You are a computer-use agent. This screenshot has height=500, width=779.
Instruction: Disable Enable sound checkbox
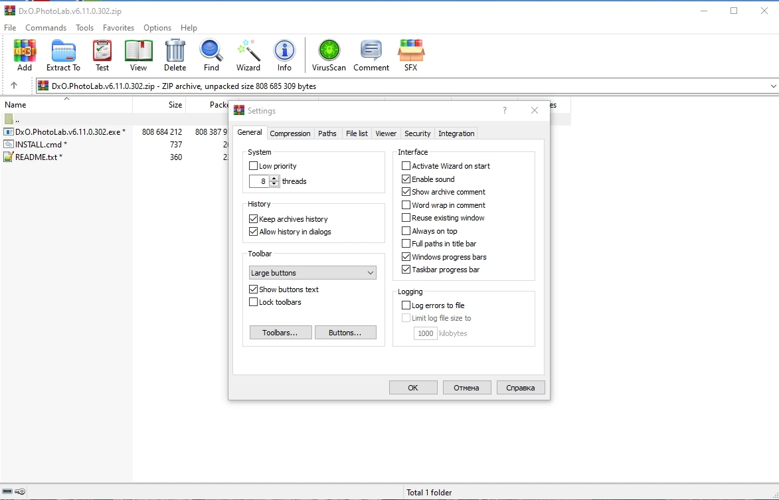click(x=406, y=179)
